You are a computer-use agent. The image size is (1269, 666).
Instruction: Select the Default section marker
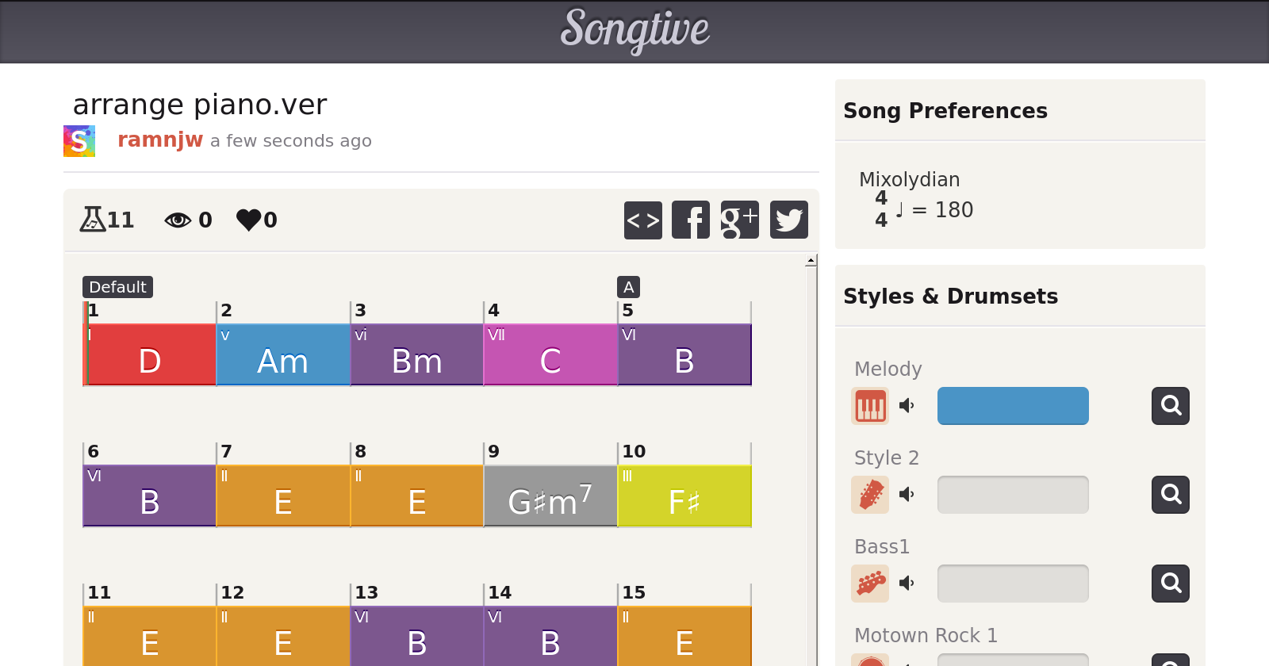pos(117,287)
